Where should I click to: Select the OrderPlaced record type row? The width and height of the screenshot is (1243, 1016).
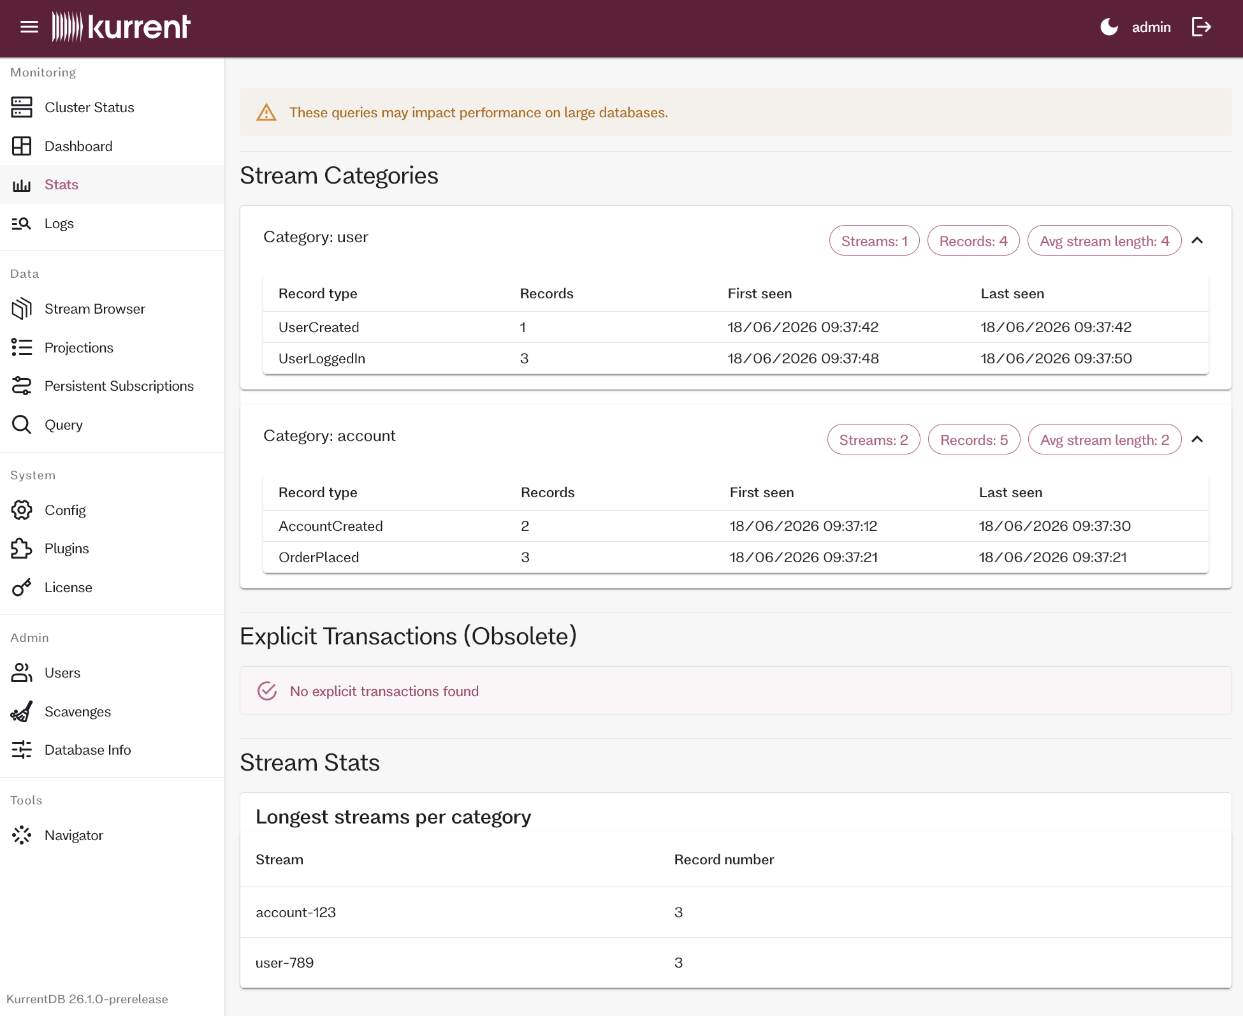[x=736, y=557]
